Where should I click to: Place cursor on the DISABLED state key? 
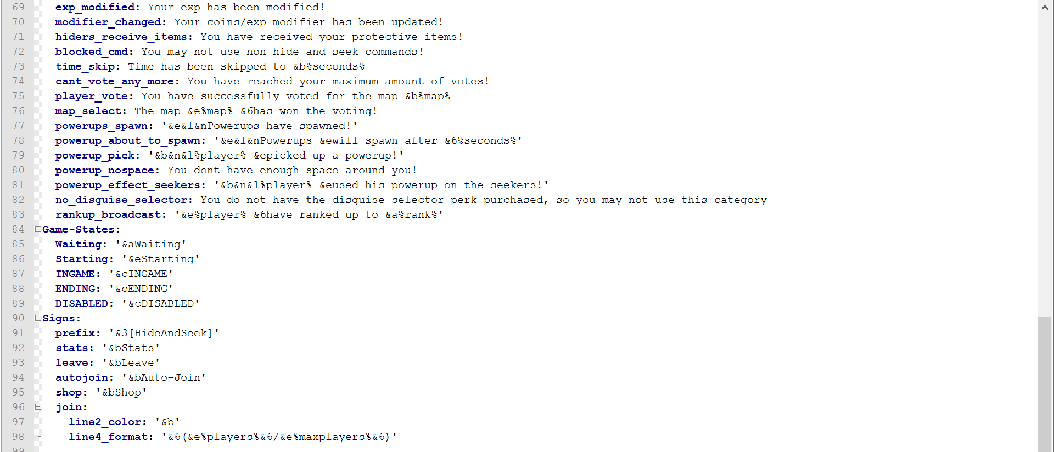[x=81, y=303]
